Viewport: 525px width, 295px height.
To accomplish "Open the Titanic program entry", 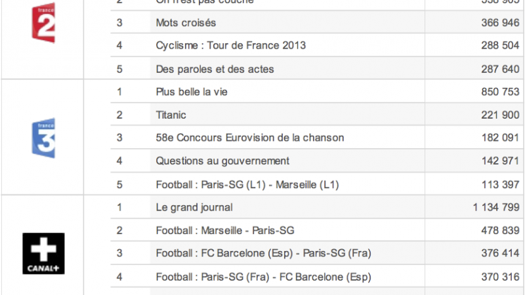I will point(171,115).
